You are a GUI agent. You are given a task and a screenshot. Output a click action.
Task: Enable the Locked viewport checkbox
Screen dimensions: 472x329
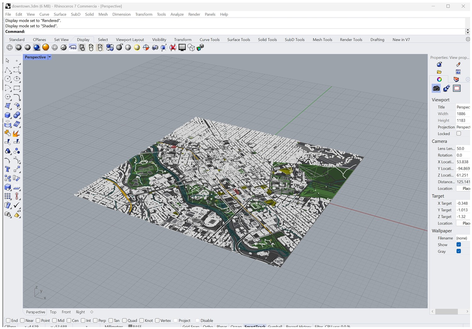(x=458, y=133)
